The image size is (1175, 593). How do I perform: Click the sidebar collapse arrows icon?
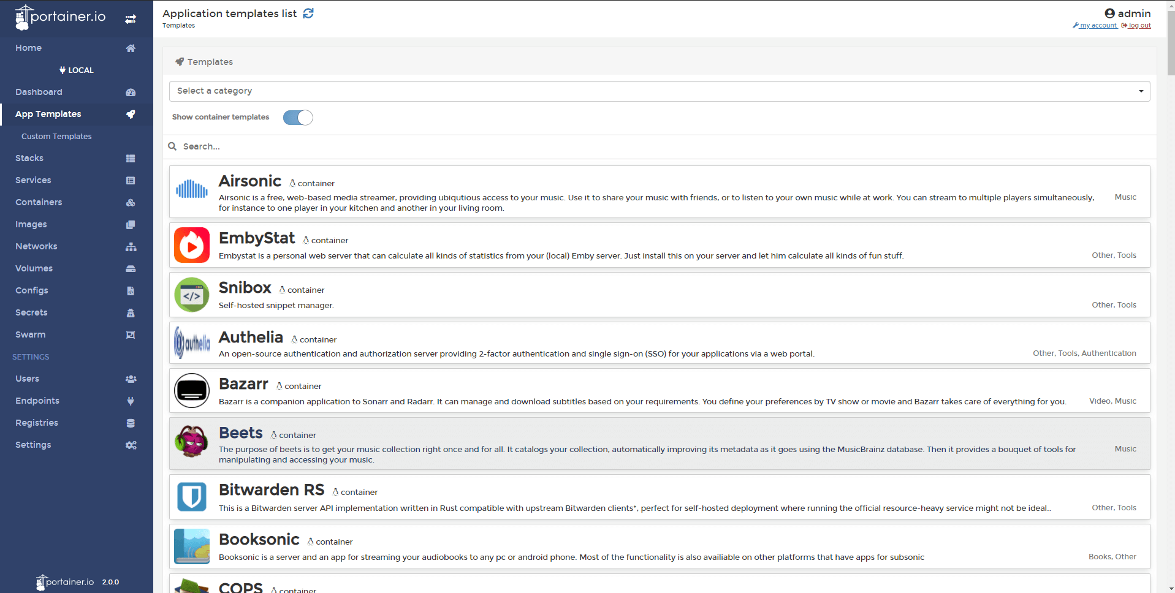coord(131,19)
